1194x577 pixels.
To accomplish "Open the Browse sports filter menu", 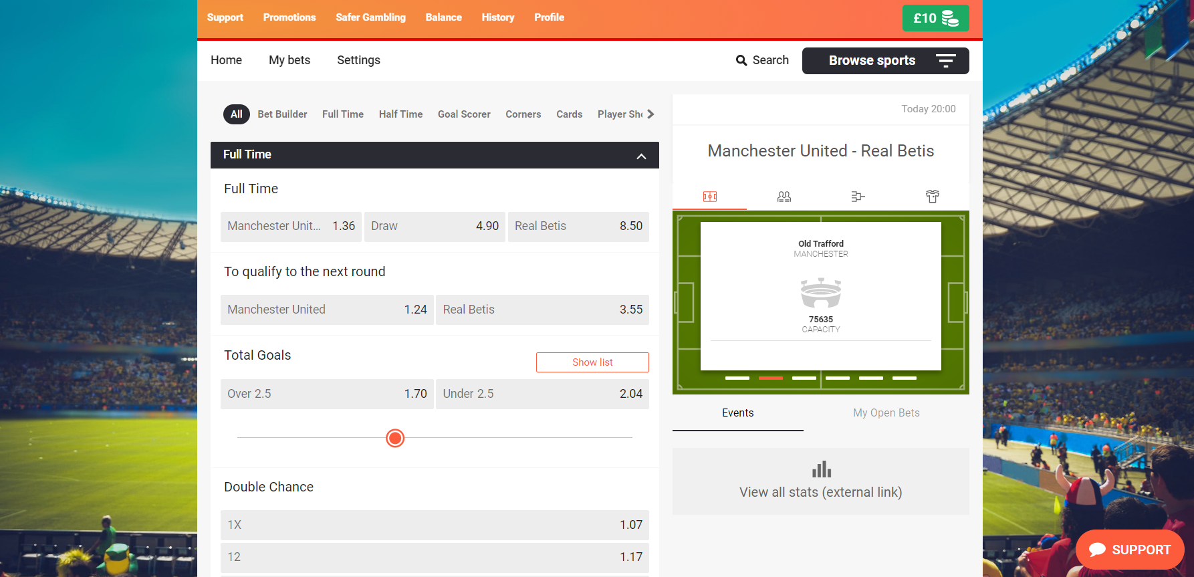I will [x=885, y=61].
